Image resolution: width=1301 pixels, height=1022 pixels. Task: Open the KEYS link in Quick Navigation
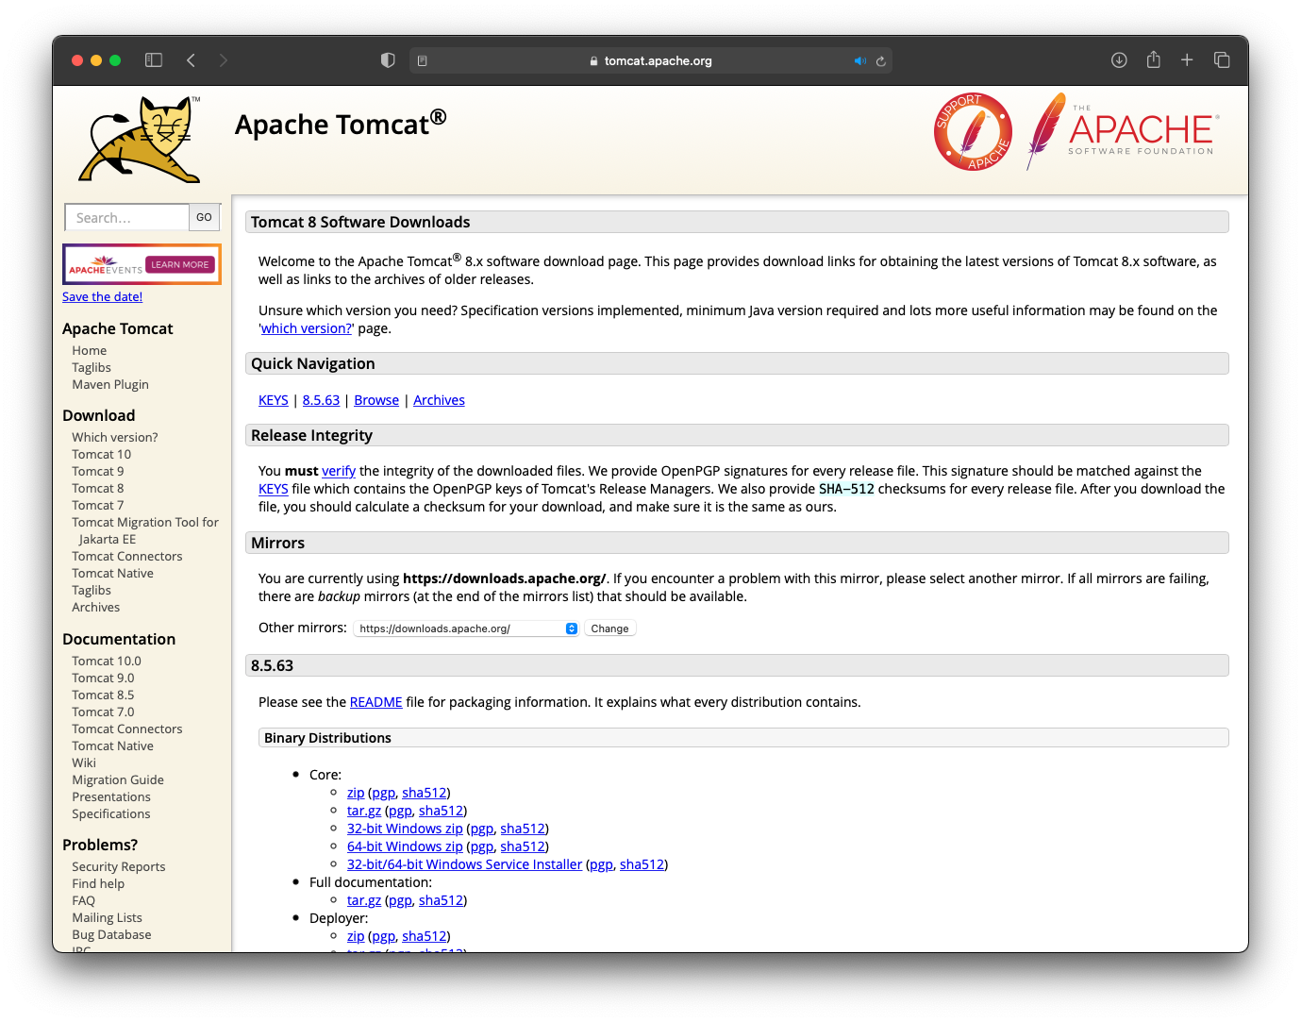point(274,400)
